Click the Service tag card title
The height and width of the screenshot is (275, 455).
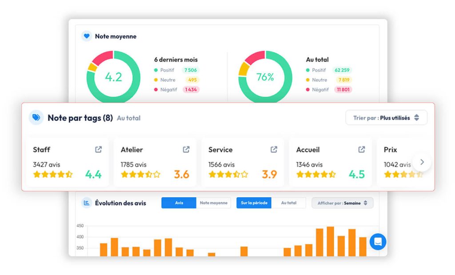(x=220, y=150)
